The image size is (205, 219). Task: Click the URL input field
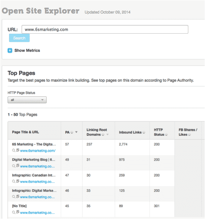[x=105, y=30]
